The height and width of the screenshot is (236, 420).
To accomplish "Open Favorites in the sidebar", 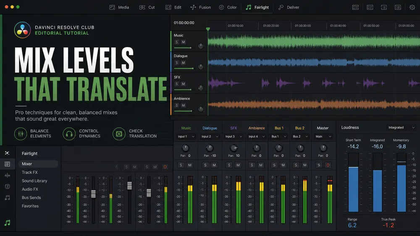I will pos(30,206).
